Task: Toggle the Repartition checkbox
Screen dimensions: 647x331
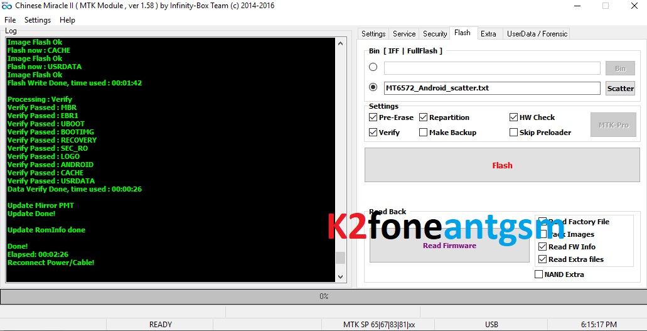Action: click(424, 117)
